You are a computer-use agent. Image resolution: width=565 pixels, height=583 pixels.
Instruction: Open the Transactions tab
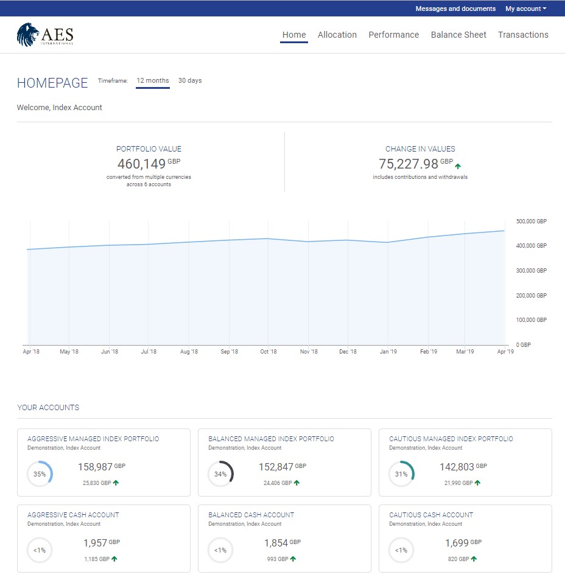click(x=523, y=35)
